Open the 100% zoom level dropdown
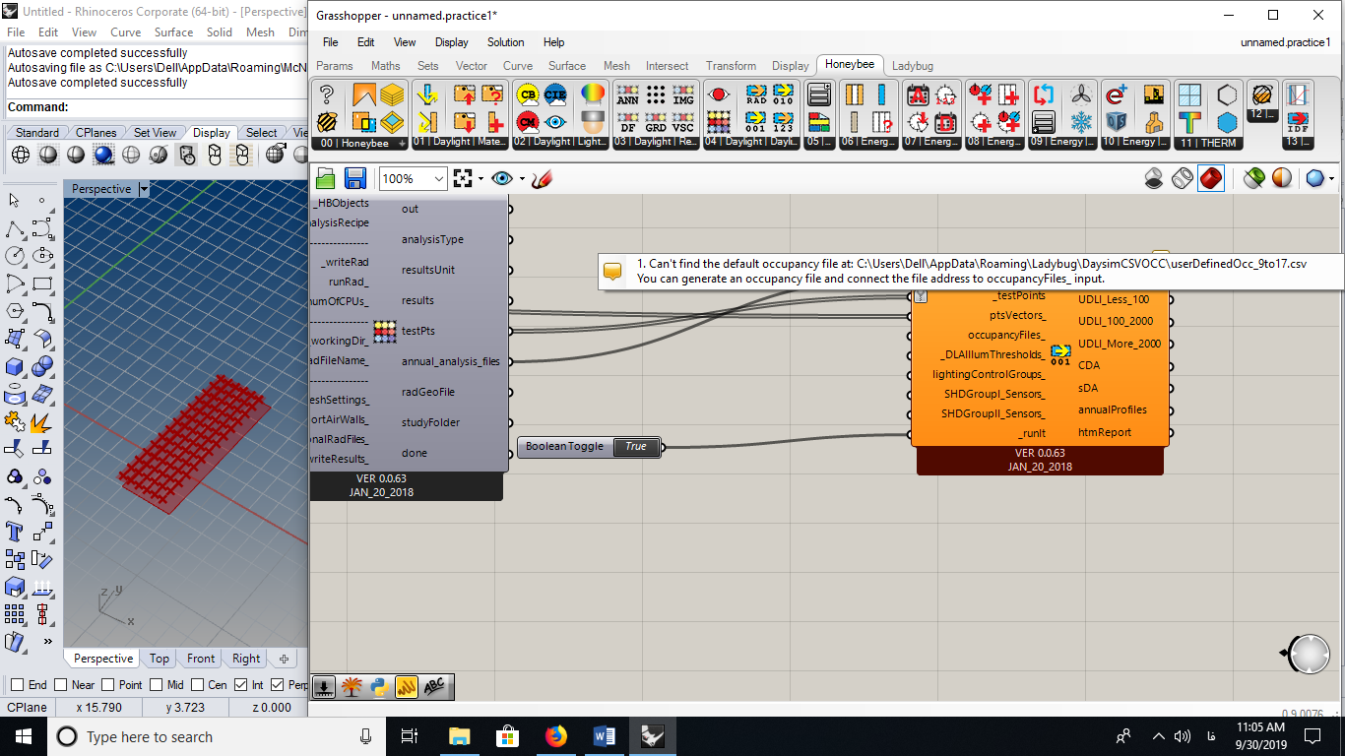This screenshot has height=756, width=1345. coord(438,178)
